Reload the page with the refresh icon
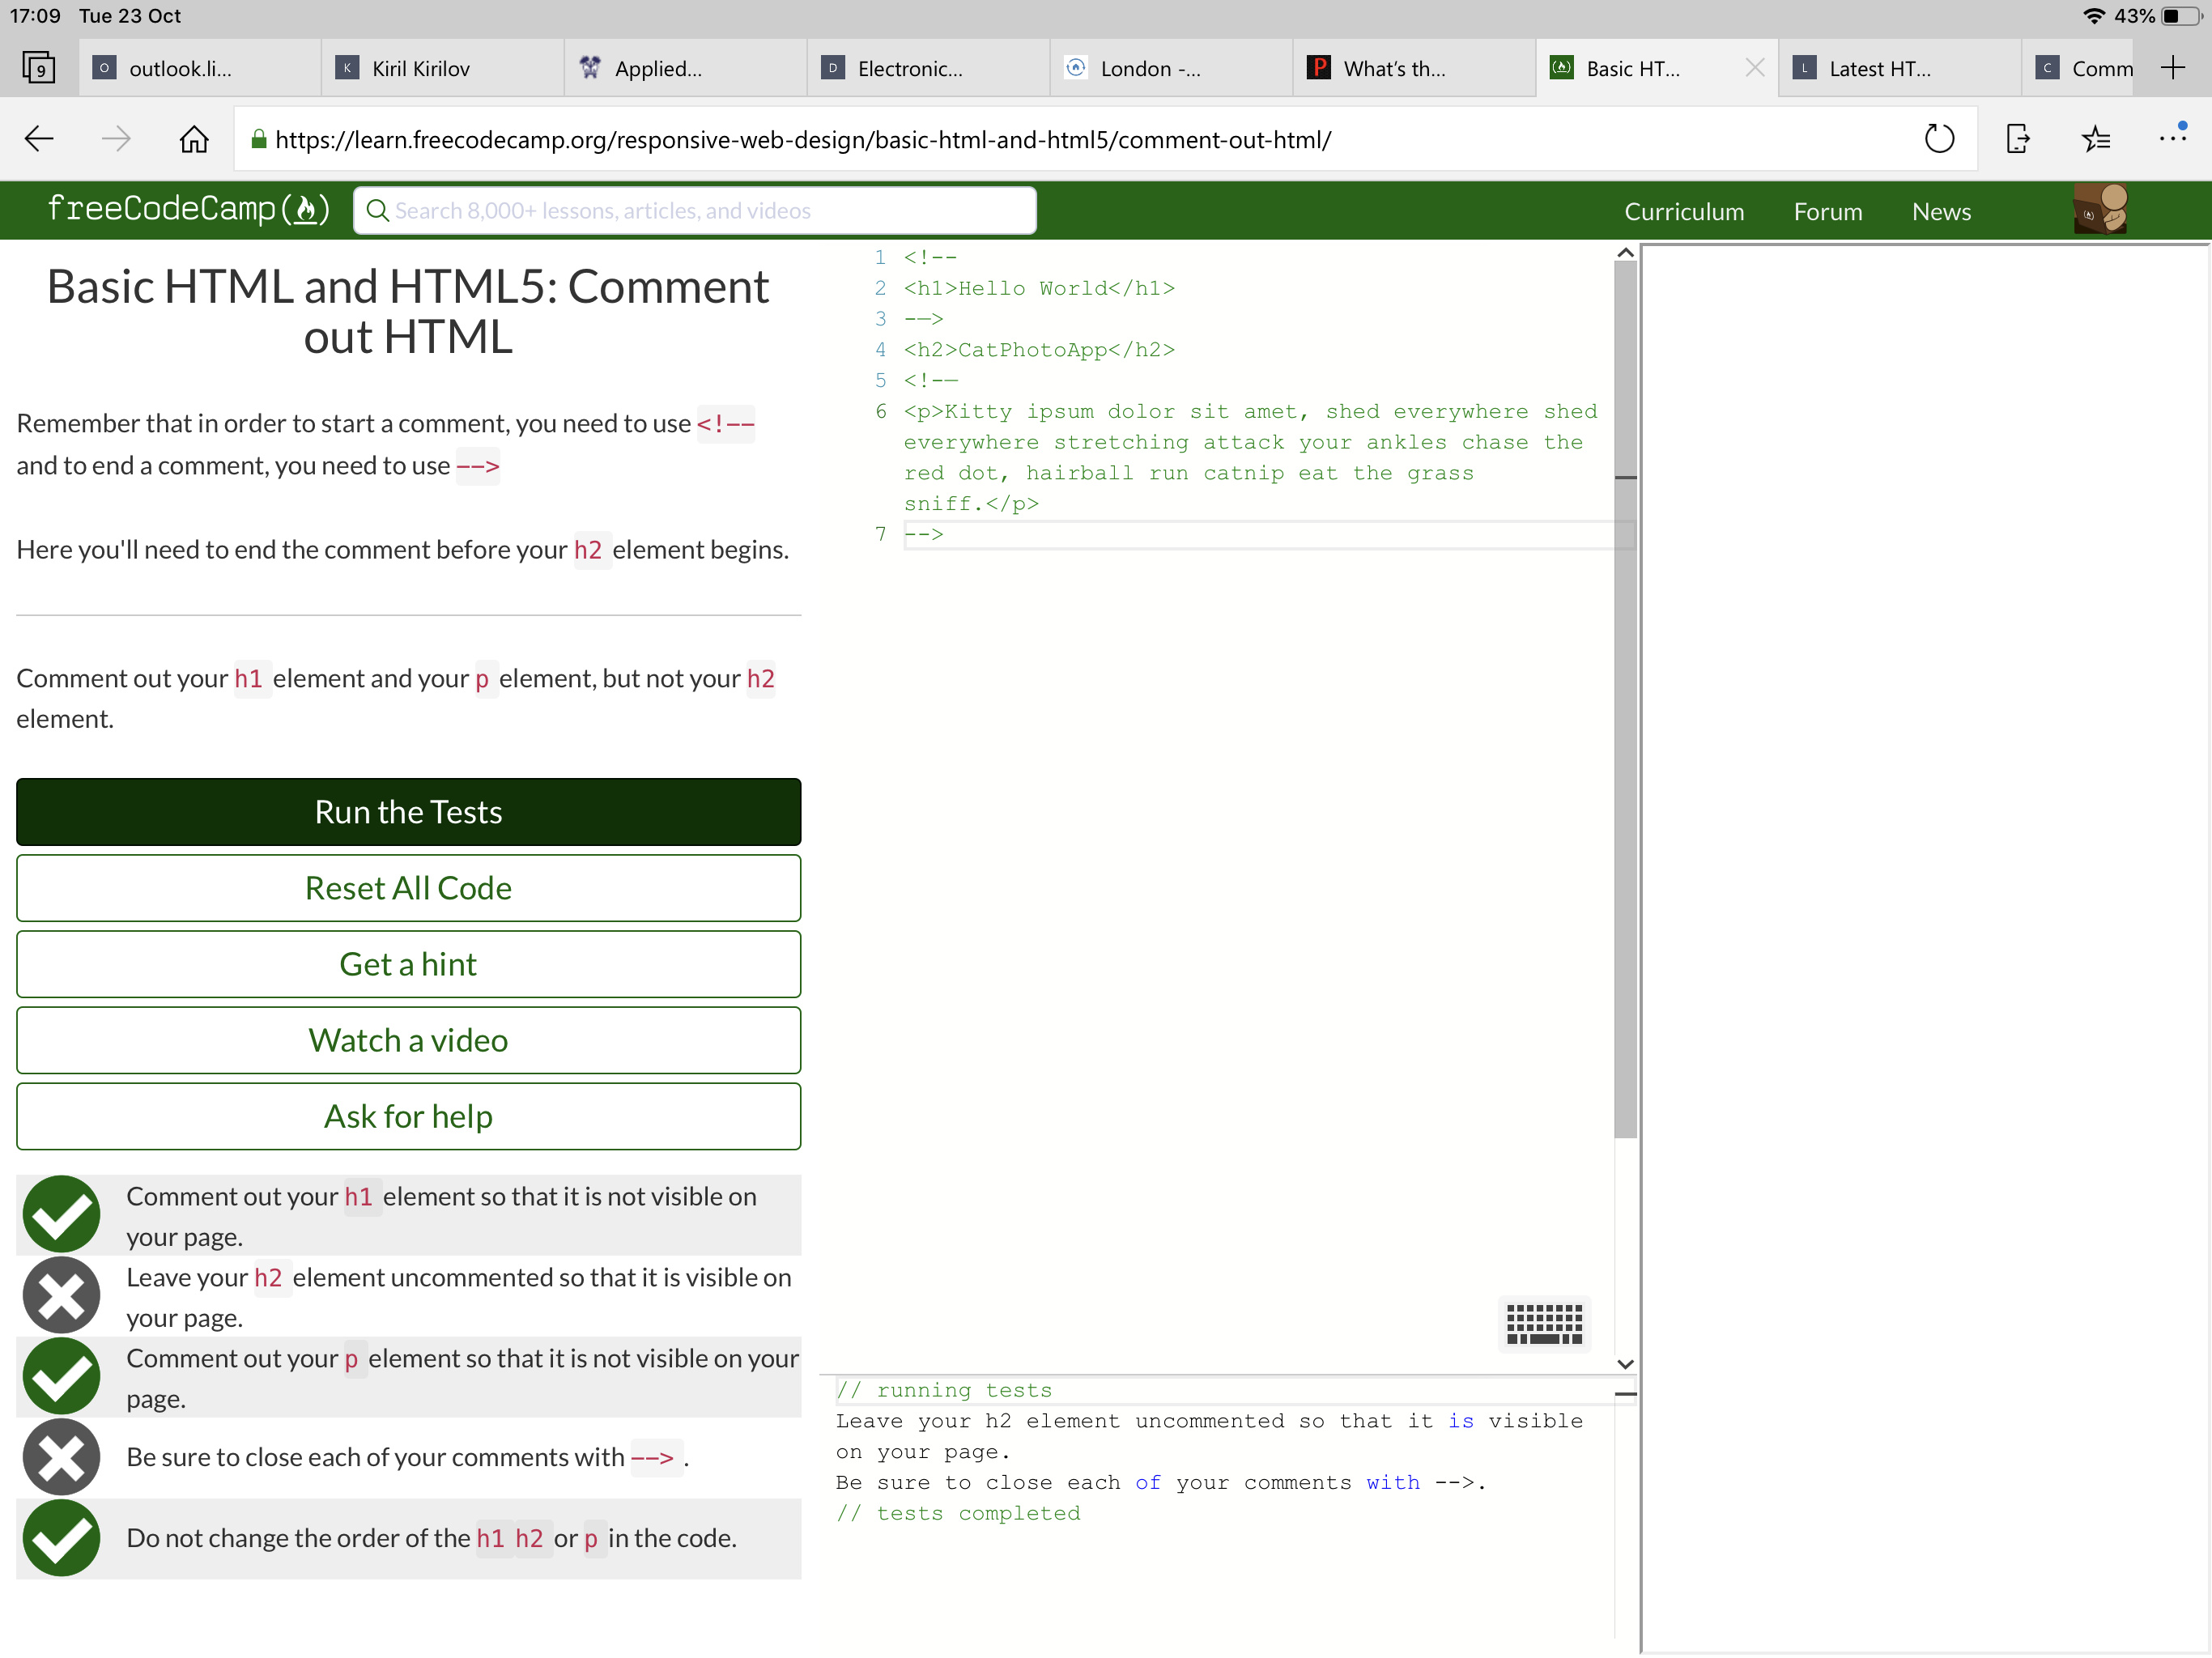The height and width of the screenshot is (1658, 2212). [1938, 139]
